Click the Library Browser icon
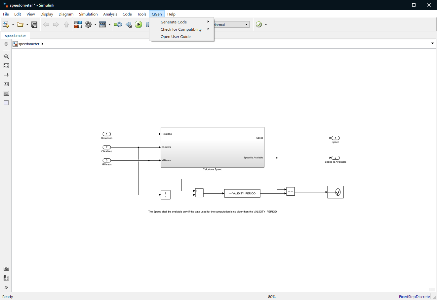Image resolution: width=437 pixels, height=300 pixels. (x=78, y=24)
